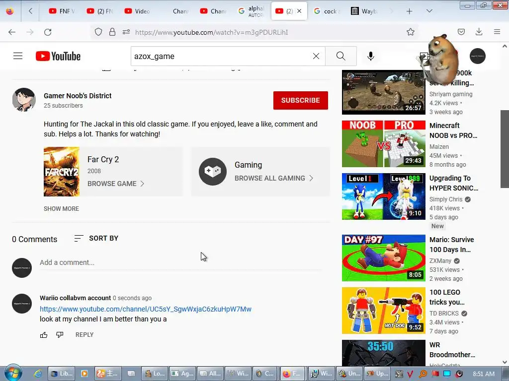
Task: Switch to Video tab
Action: tap(137, 11)
